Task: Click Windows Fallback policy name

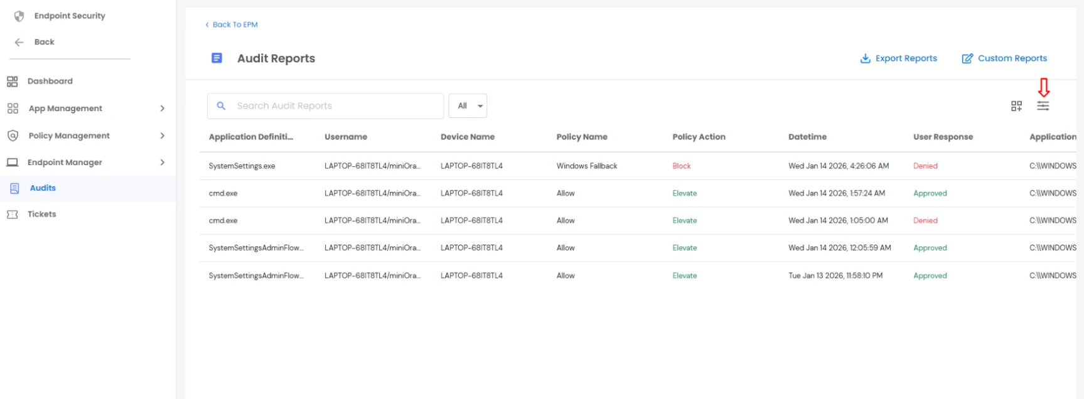Action: point(587,166)
